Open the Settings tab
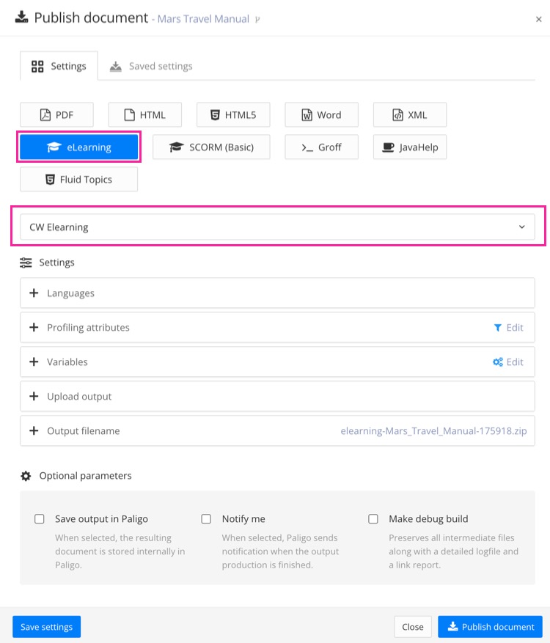 [x=59, y=66]
